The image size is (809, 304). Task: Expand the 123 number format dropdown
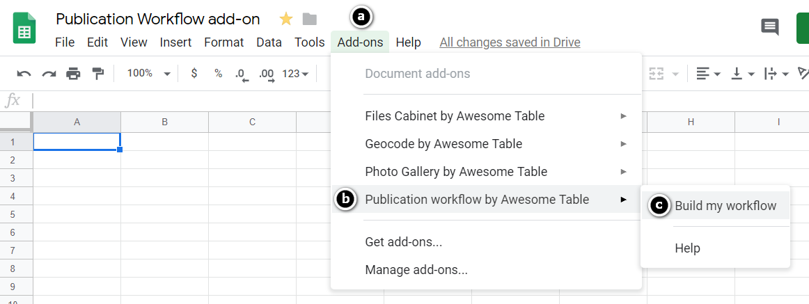point(296,74)
